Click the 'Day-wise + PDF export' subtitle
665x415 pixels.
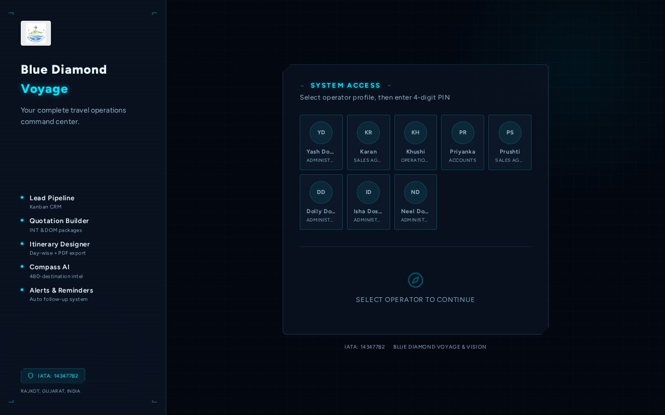click(58, 253)
